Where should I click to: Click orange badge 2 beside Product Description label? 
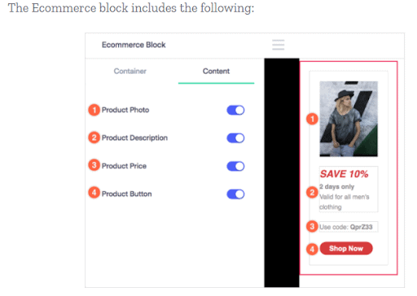coord(94,137)
